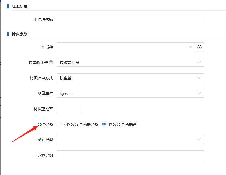Focus the 模板名称 input field
Image resolution: width=226 pixels, height=175 pixels.
pyautogui.click(x=130, y=20)
